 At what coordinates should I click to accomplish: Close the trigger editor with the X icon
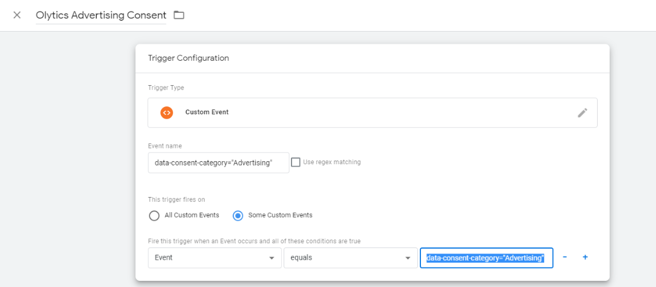coord(17,15)
